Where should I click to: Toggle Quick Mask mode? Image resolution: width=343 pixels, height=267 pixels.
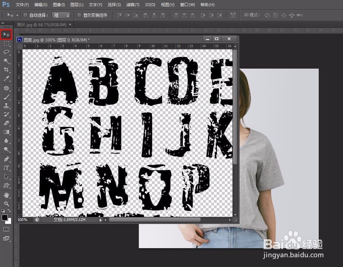[6, 229]
